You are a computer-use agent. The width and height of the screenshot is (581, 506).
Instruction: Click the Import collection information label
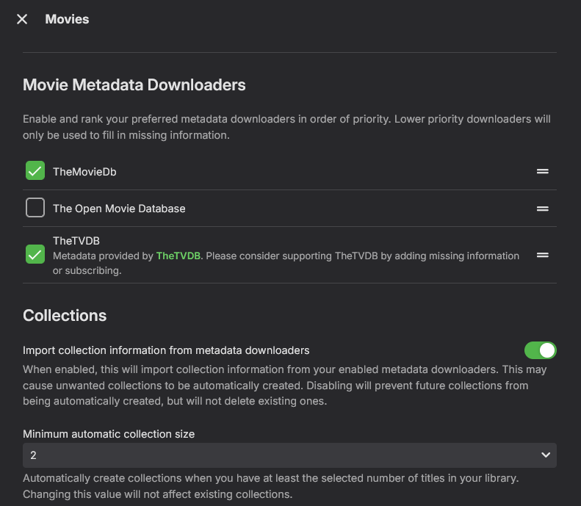coord(166,350)
